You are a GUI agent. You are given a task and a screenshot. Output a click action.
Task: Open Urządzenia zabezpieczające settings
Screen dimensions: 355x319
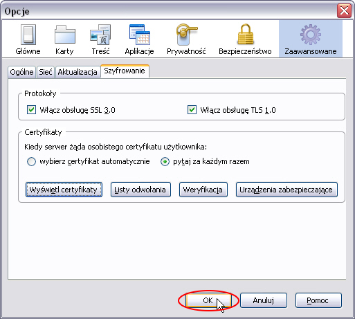tap(286, 190)
